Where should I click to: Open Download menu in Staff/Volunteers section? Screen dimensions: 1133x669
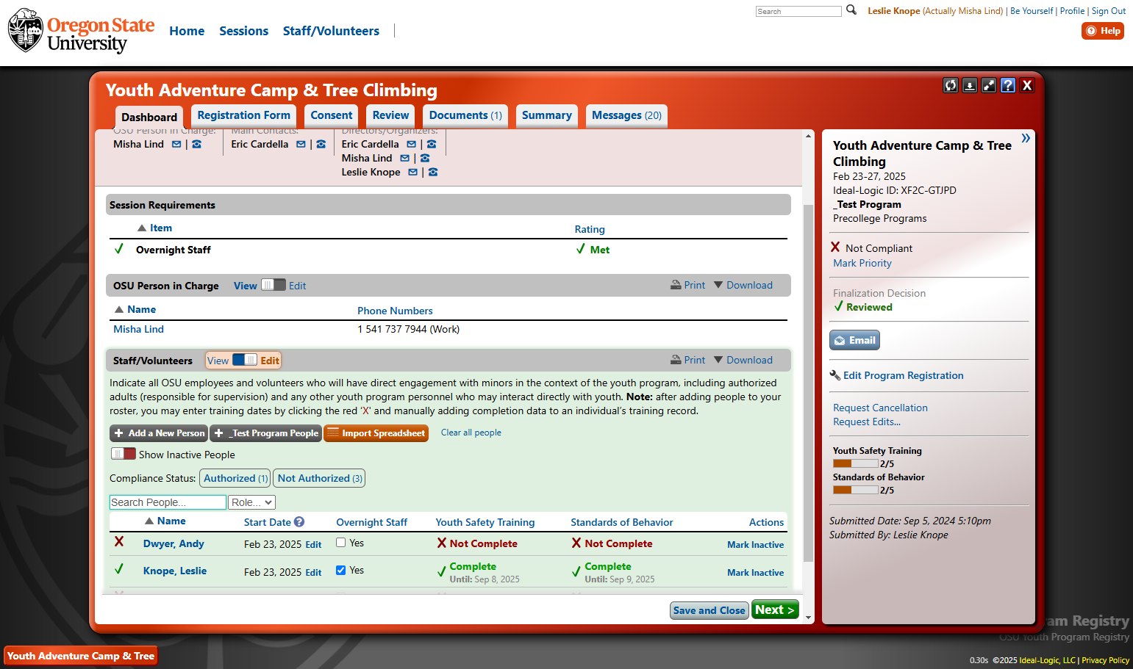(743, 360)
